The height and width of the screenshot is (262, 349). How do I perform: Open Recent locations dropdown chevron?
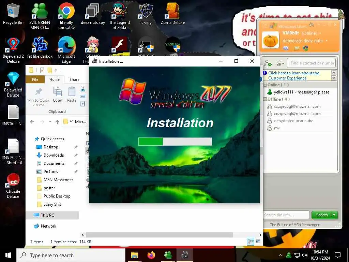pyautogui.click(x=50, y=122)
